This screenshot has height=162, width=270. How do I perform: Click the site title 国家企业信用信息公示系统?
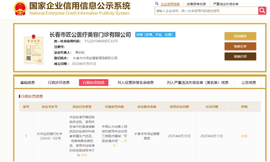pos(80,6)
